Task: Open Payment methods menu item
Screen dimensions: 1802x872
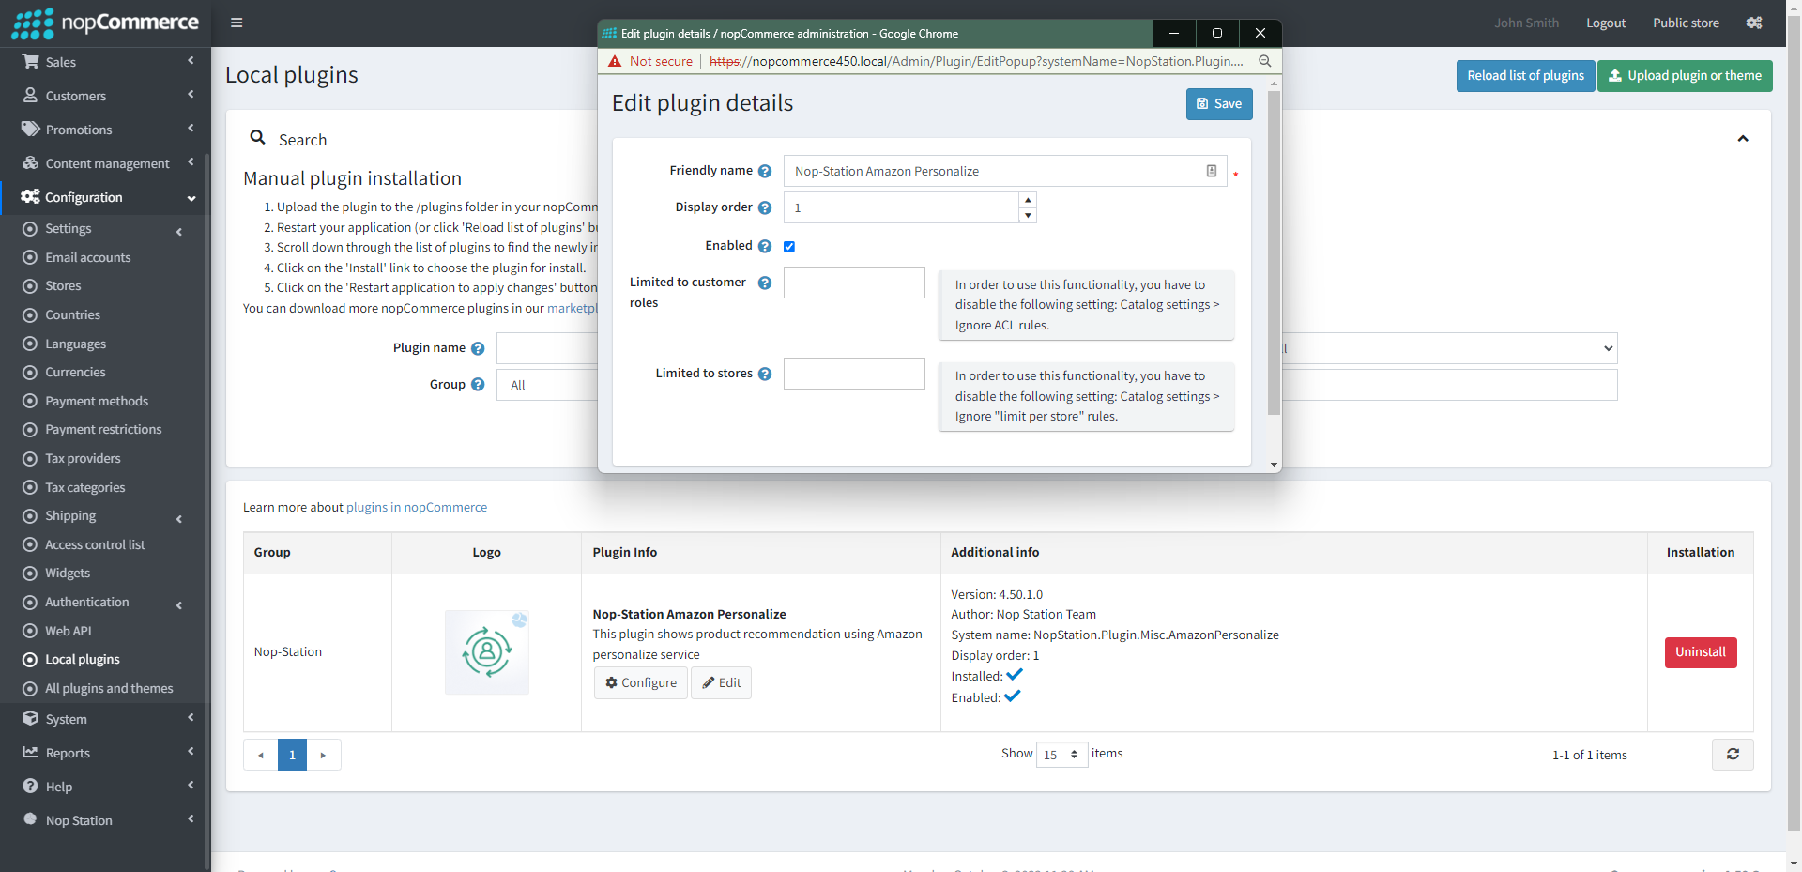Action: [97, 401]
